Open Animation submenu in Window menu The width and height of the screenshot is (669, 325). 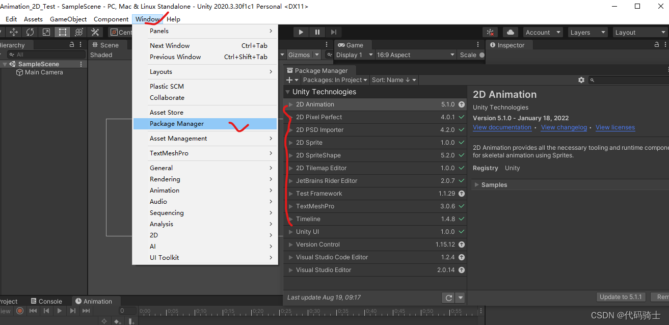click(205, 191)
